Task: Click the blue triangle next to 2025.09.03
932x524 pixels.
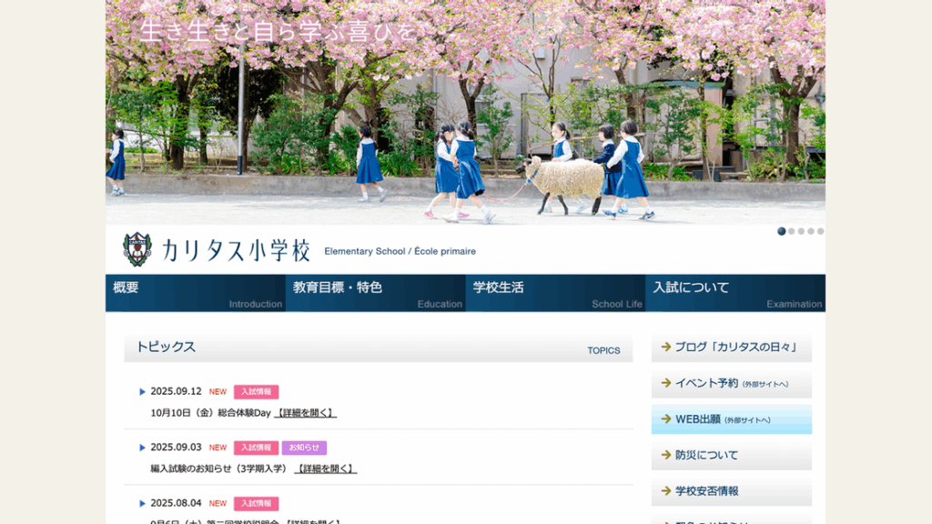Action: [143, 448]
